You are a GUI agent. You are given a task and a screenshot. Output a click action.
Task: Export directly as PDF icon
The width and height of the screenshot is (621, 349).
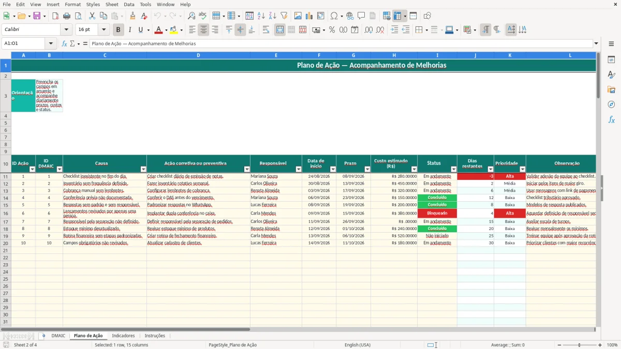55,16
